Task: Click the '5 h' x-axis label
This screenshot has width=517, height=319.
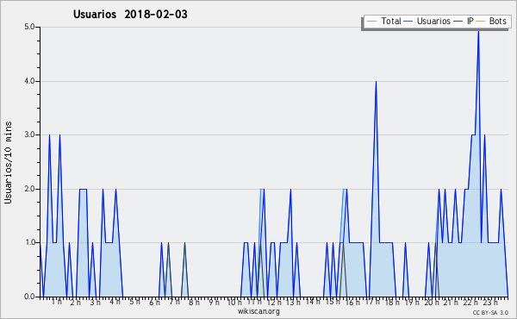Action: click(134, 302)
